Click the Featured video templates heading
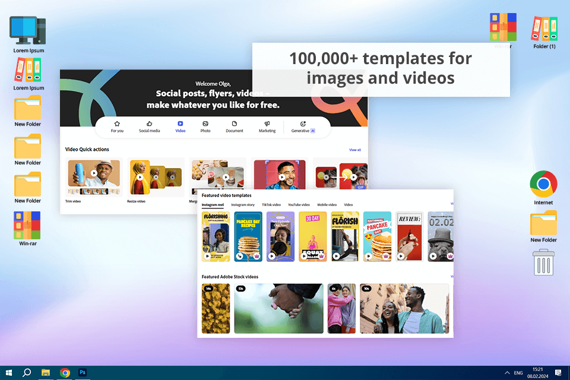Screen dimensions: 570x380 [x=226, y=195]
